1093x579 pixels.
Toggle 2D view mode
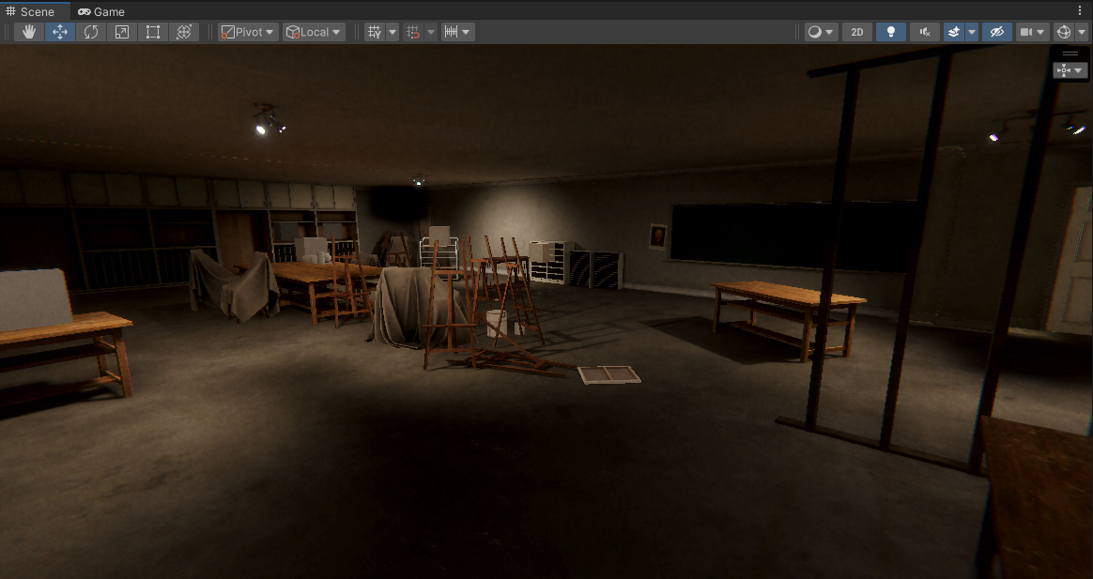[857, 32]
